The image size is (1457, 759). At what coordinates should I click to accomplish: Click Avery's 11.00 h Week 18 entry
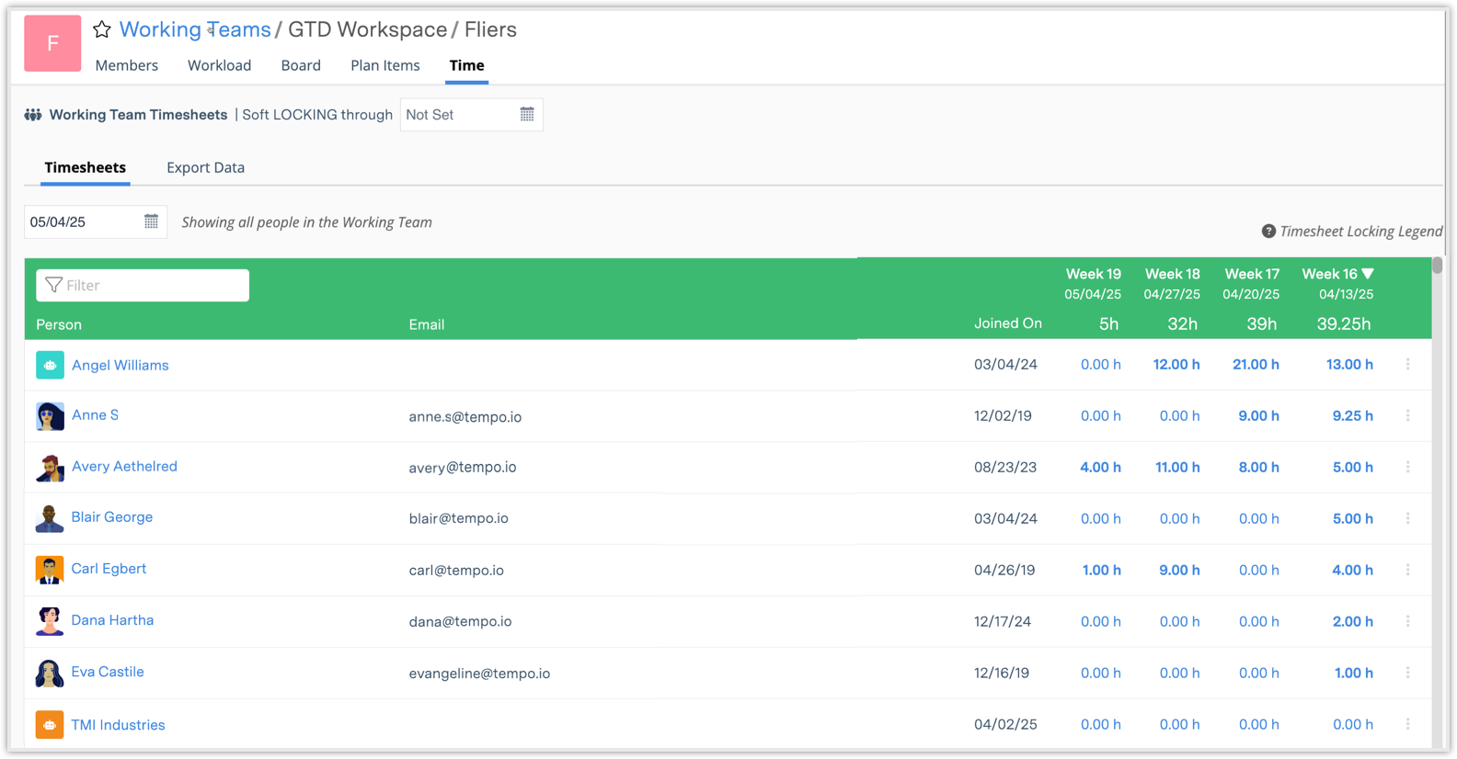(1177, 468)
